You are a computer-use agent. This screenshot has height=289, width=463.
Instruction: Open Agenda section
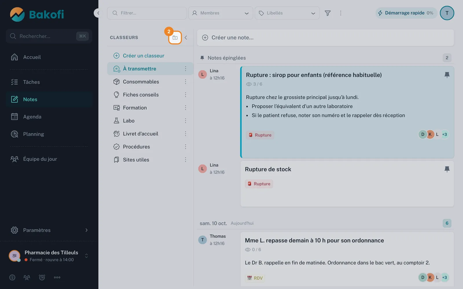[49, 117]
